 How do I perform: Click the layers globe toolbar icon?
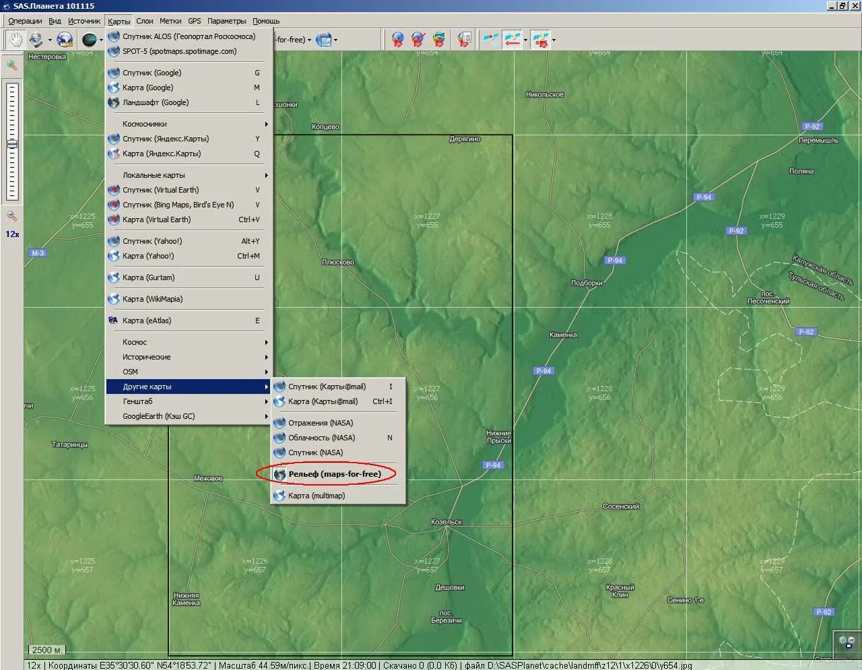click(324, 40)
